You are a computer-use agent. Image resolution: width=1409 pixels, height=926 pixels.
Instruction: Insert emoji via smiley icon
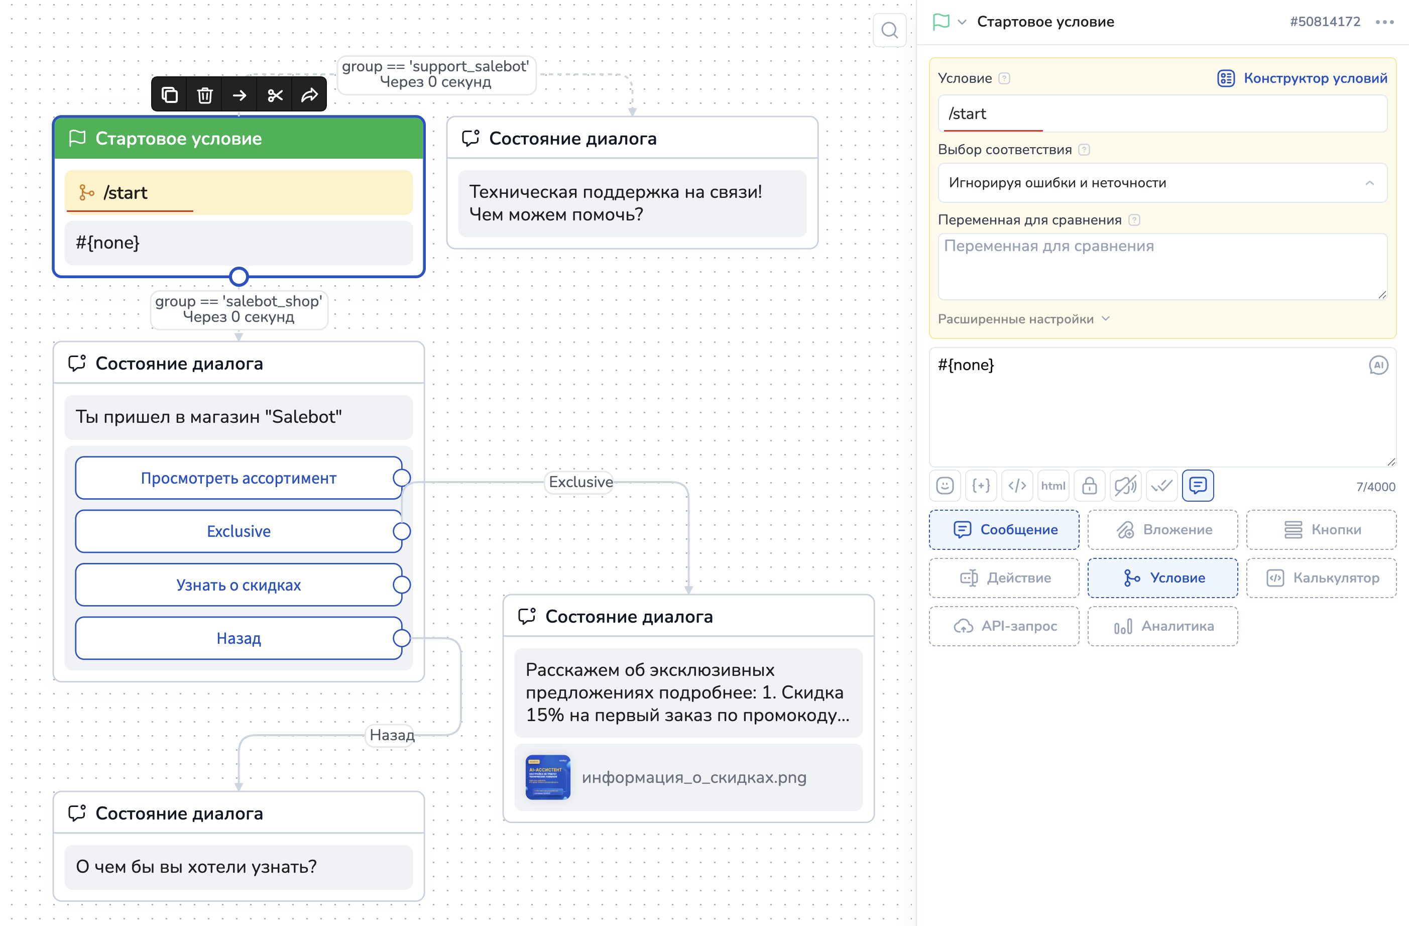[x=945, y=486]
